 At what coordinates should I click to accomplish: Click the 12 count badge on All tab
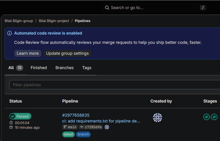pyautogui.click(x=20, y=68)
